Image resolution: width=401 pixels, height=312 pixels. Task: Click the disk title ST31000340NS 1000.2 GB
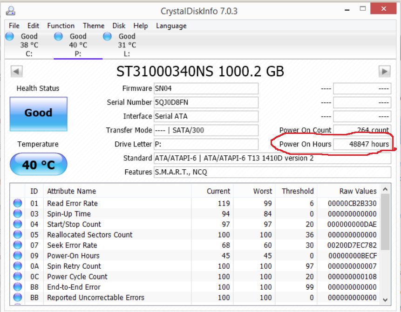[x=200, y=72]
